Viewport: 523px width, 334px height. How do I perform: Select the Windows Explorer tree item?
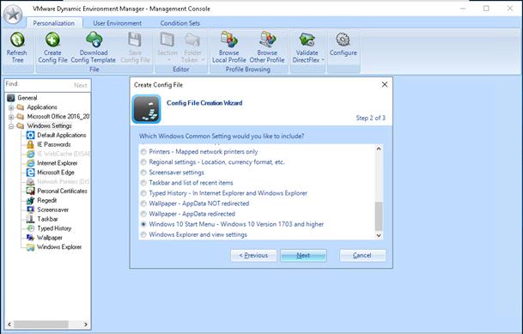(54, 247)
